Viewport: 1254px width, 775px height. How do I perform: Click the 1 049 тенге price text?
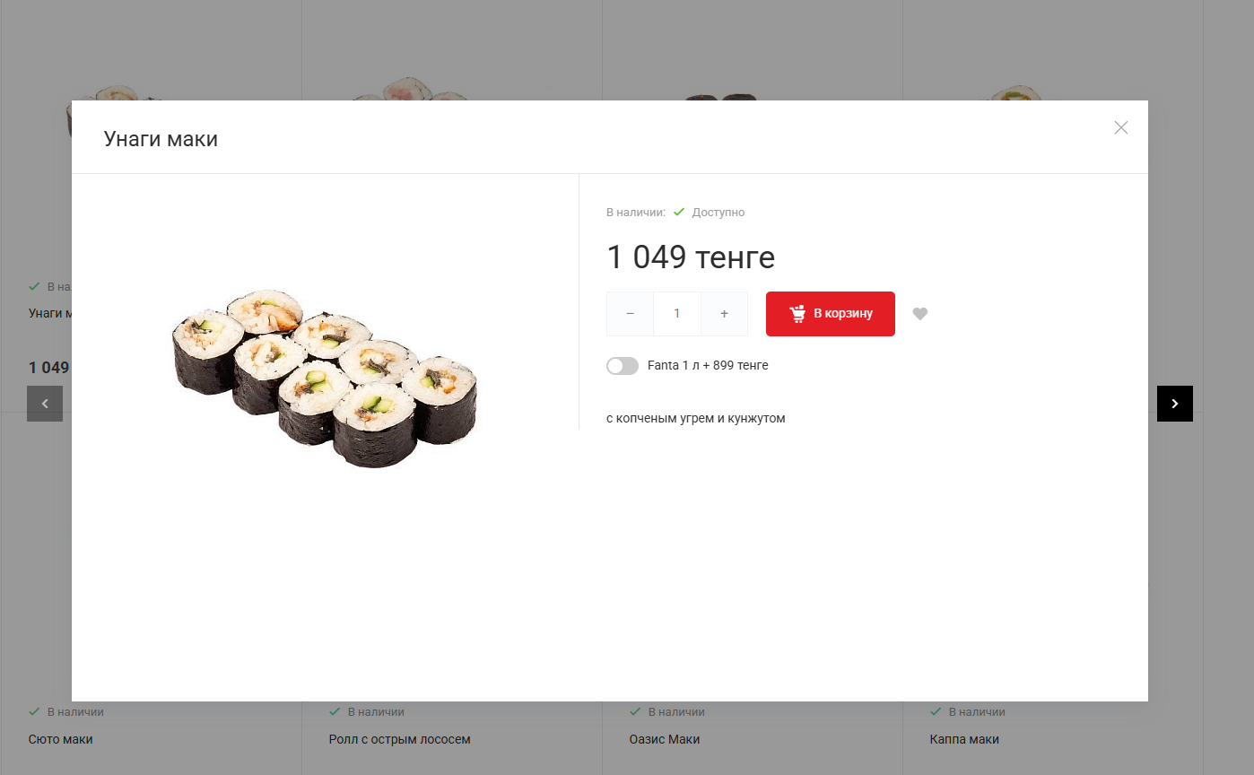691,257
